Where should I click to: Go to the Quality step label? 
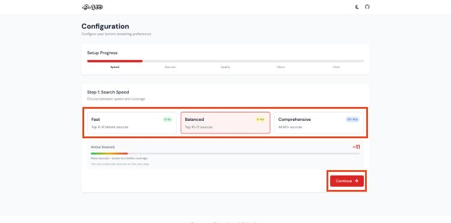226,67
